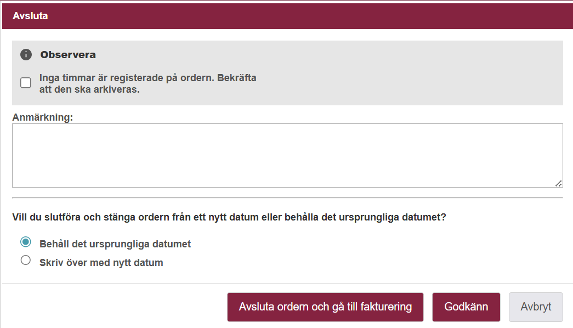Viewport: 573px width, 328px height.
Task: Tick the checkbox confirming the order is archived
Action: pos(26,83)
